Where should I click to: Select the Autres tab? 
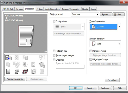(x=93, y=9)
